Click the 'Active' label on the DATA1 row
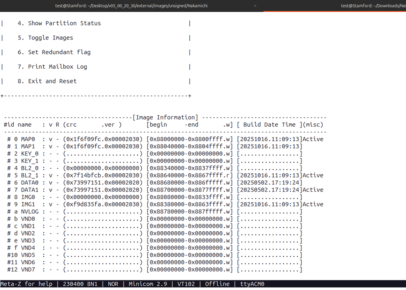The width and height of the screenshot is (406, 290). [313, 190]
